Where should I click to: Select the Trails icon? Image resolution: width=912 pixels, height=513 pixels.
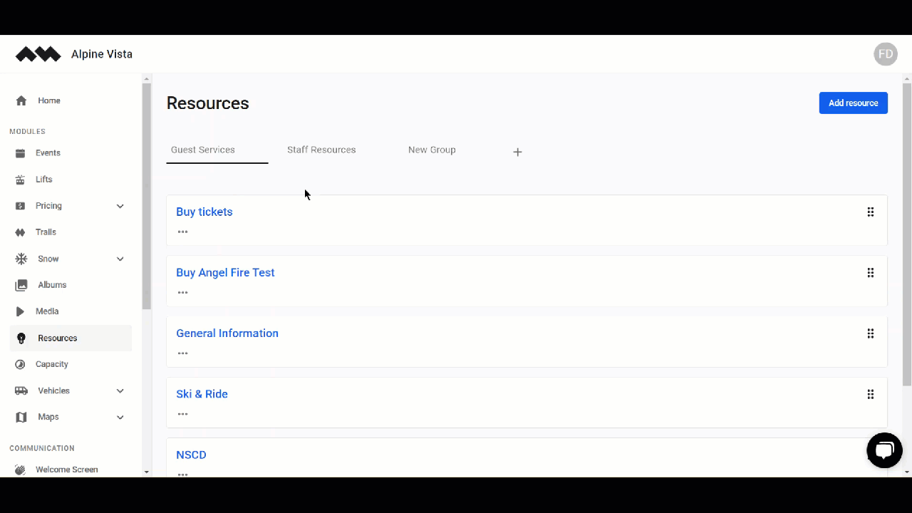click(x=21, y=232)
